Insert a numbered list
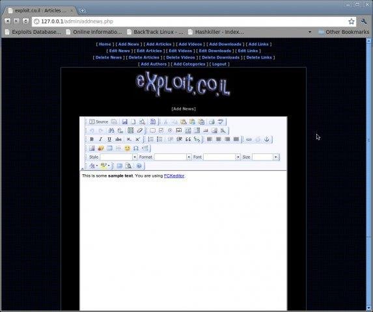Image resolution: width=373 pixels, height=312 pixels. pyautogui.click(x=151, y=139)
